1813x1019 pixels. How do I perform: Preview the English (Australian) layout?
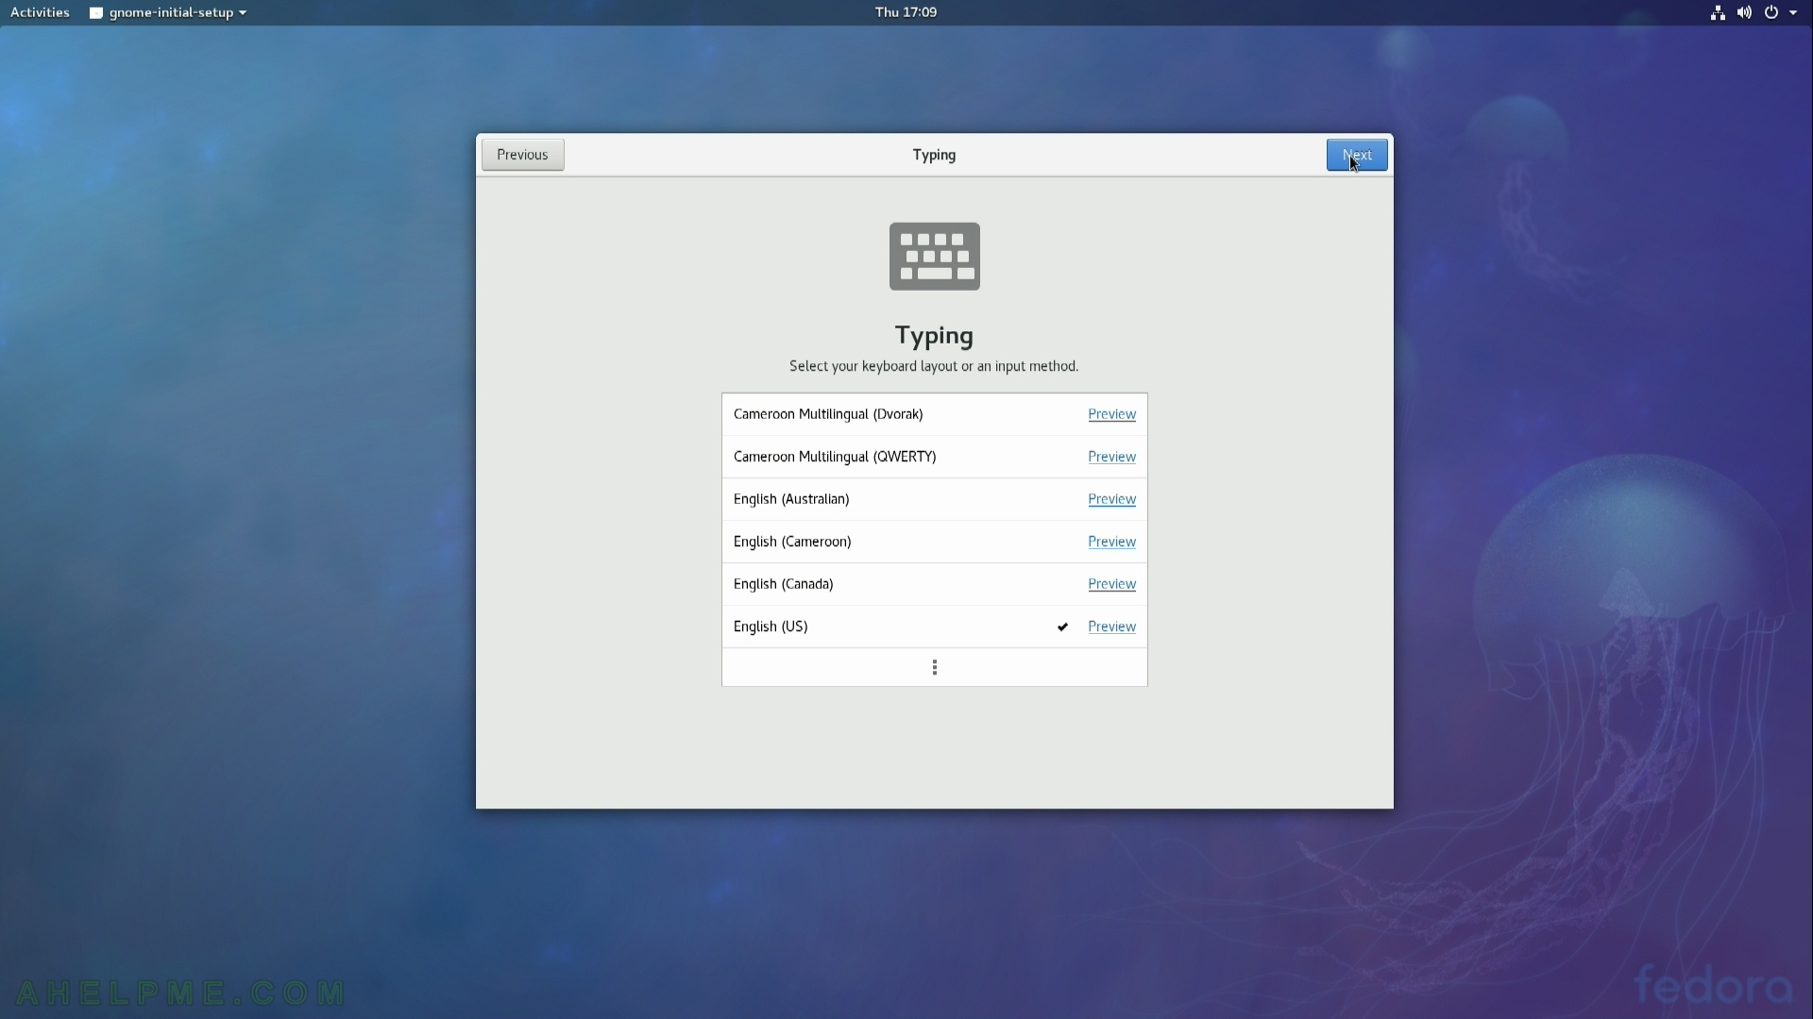pos(1111,499)
